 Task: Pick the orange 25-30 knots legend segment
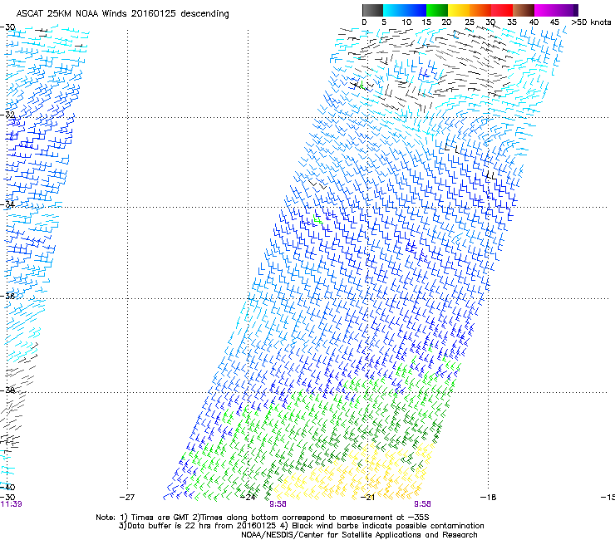click(480, 10)
